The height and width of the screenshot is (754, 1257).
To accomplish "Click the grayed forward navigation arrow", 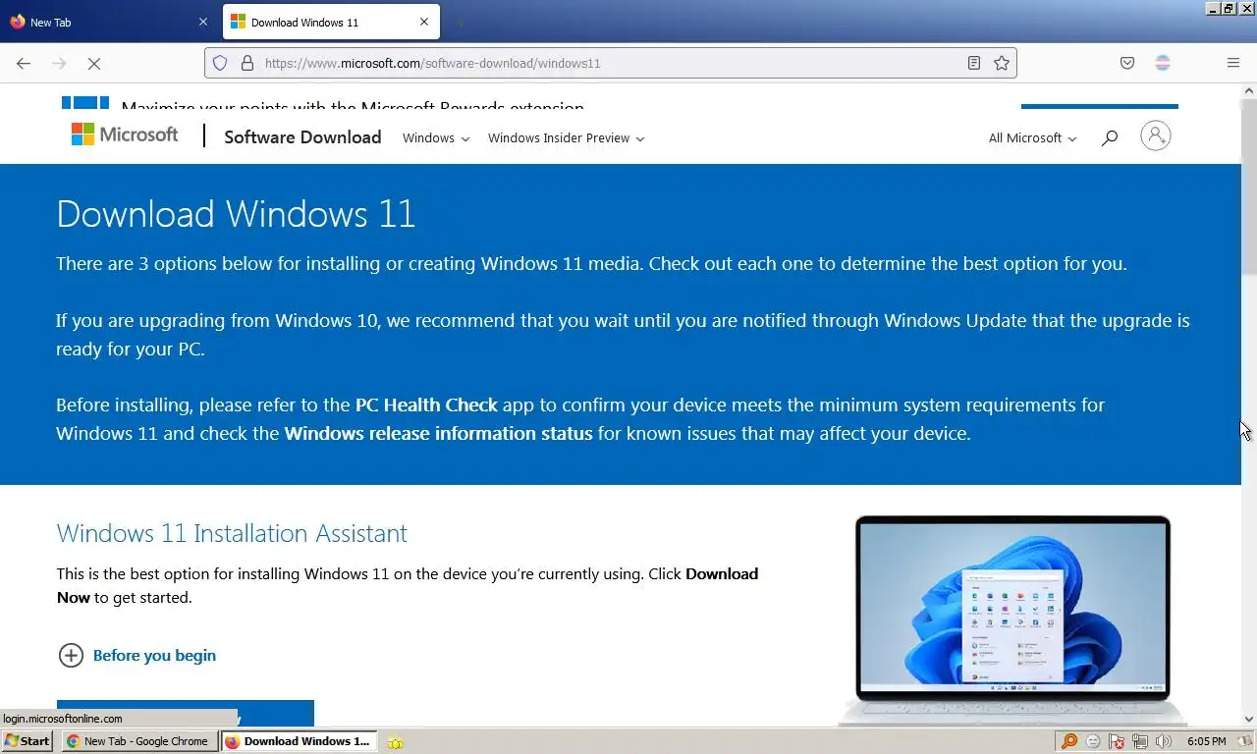I will point(59,63).
